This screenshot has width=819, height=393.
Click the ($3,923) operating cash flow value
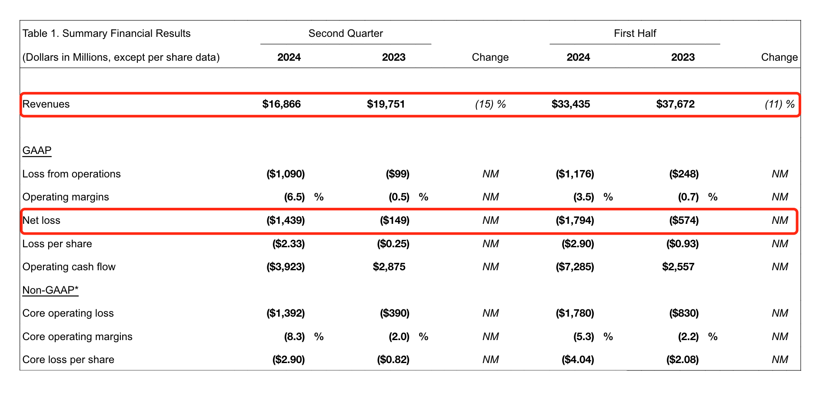click(x=286, y=267)
